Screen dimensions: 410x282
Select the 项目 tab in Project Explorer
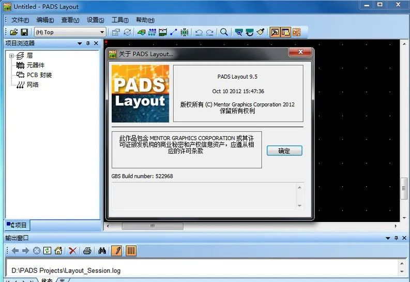click(17, 225)
